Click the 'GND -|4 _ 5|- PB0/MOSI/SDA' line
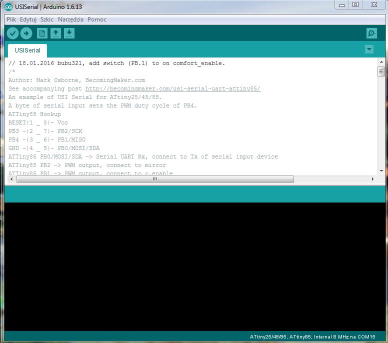This screenshot has width=388, height=343. click(54, 148)
